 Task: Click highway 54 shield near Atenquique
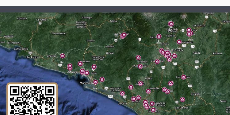click(207, 17)
